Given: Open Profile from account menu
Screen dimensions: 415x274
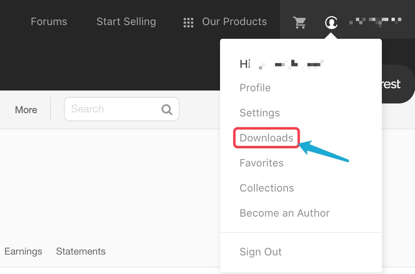Looking at the screenshot, I should point(255,88).
